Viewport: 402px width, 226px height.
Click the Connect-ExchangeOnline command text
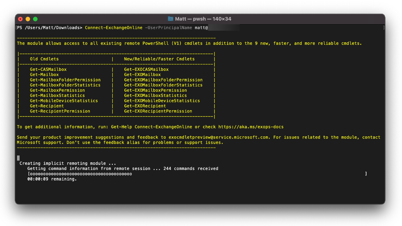(113, 27)
